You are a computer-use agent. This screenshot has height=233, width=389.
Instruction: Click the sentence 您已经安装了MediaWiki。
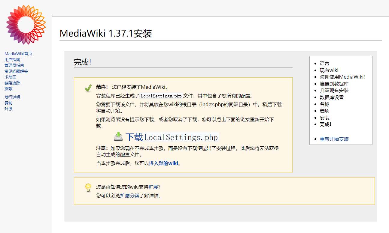pyautogui.click(x=140, y=87)
